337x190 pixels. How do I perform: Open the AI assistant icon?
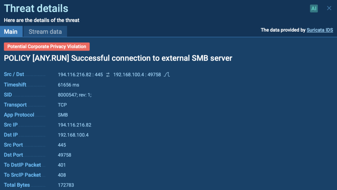coord(314,9)
